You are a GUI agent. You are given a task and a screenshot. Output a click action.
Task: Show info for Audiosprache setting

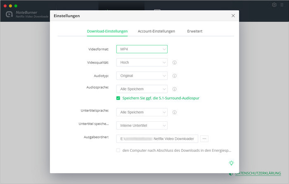pos(174,89)
